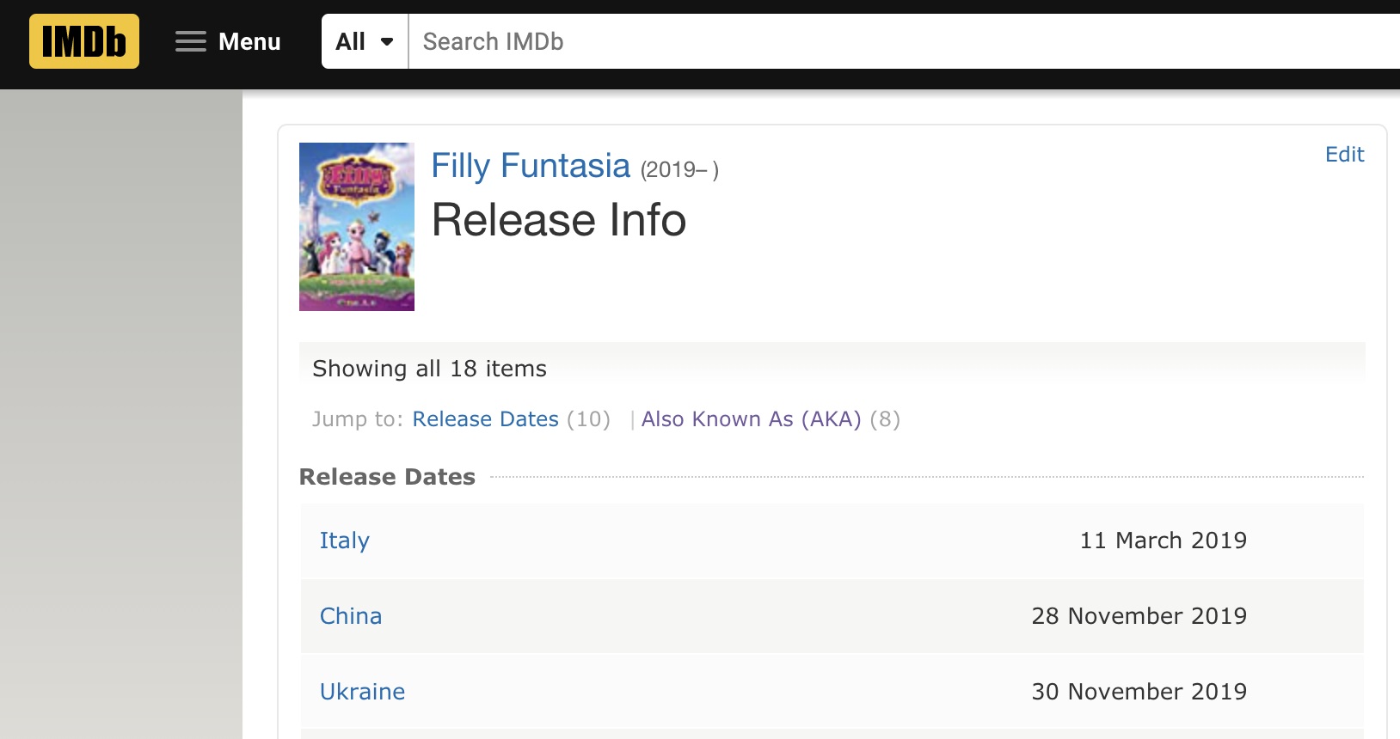Open the Italy country link
The height and width of the screenshot is (739, 1400).
pyautogui.click(x=345, y=541)
